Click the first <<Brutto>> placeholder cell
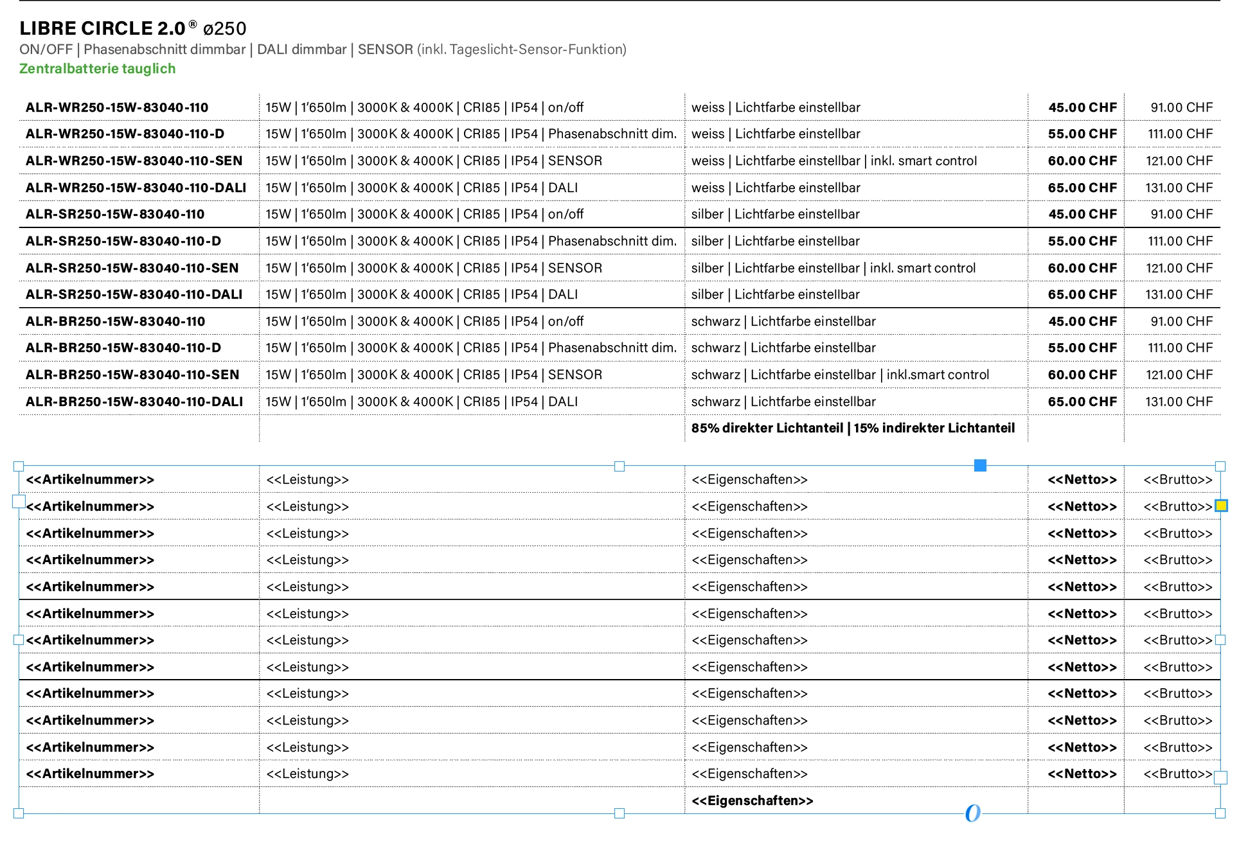Viewport: 1248px width, 848px height. pos(1177,480)
